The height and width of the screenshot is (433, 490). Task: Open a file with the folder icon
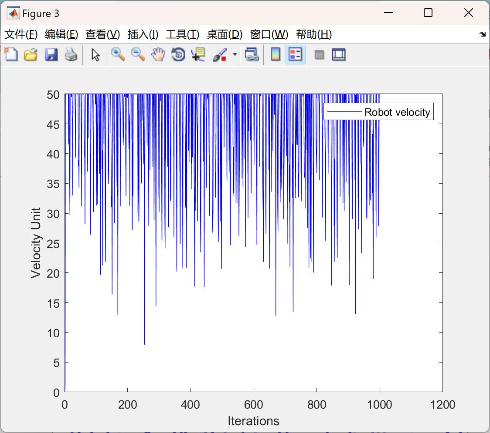click(x=31, y=54)
